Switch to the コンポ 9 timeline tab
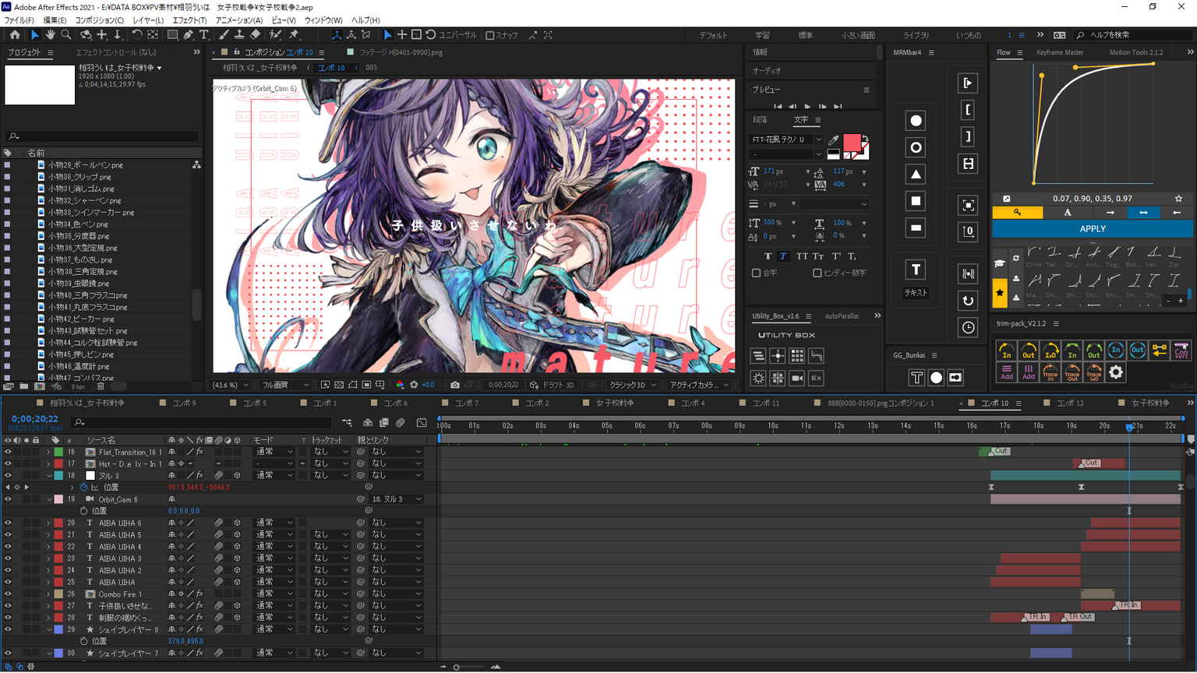Viewport: 1197px width, 673px height. click(184, 403)
